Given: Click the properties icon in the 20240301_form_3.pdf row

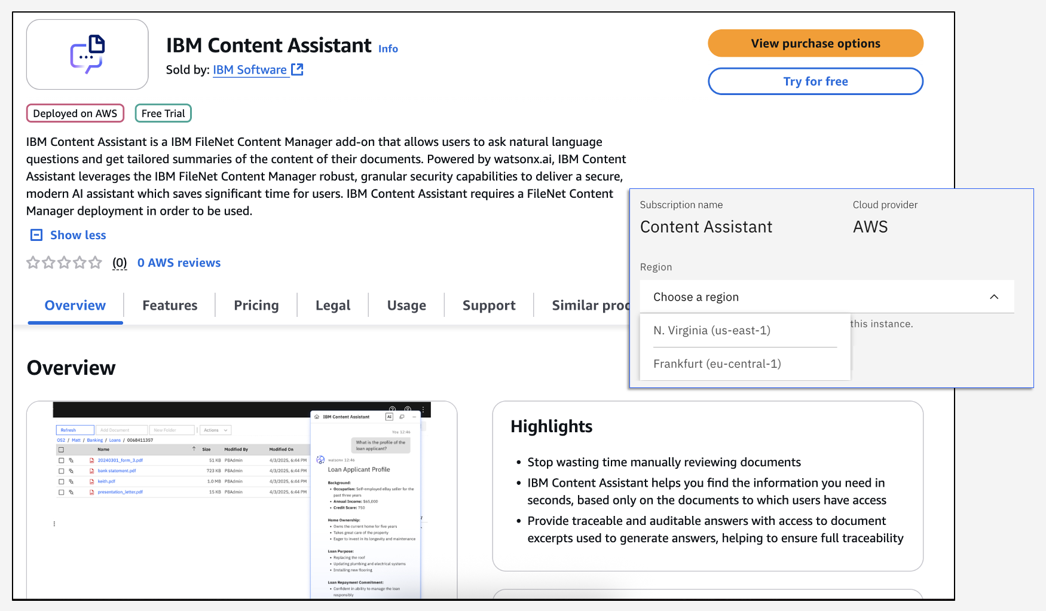Looking at the screenshot, I should [71, 460].
